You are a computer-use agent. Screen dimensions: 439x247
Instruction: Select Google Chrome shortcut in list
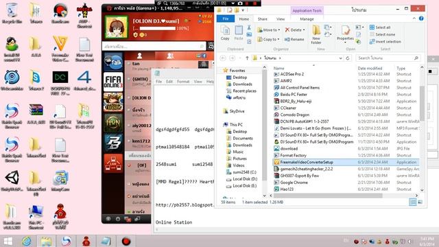294,183
